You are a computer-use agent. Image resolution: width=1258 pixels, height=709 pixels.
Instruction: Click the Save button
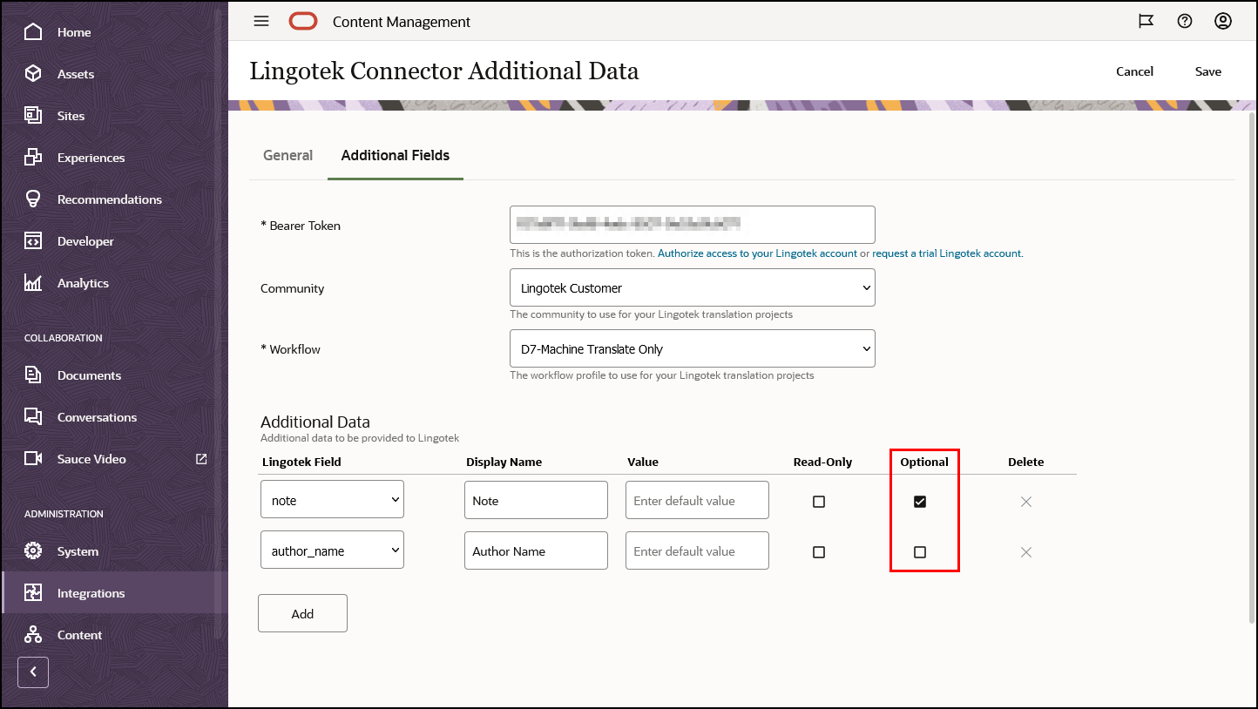[1207, 71]
